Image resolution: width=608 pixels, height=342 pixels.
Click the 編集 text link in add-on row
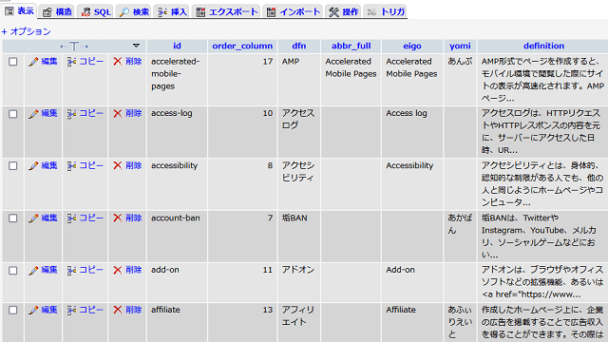pos(49,270)
